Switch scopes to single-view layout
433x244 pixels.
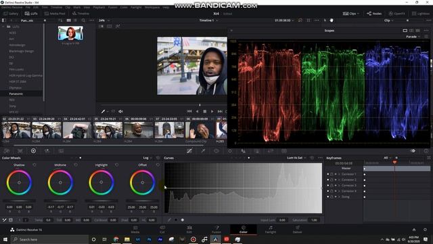[405, 30]
